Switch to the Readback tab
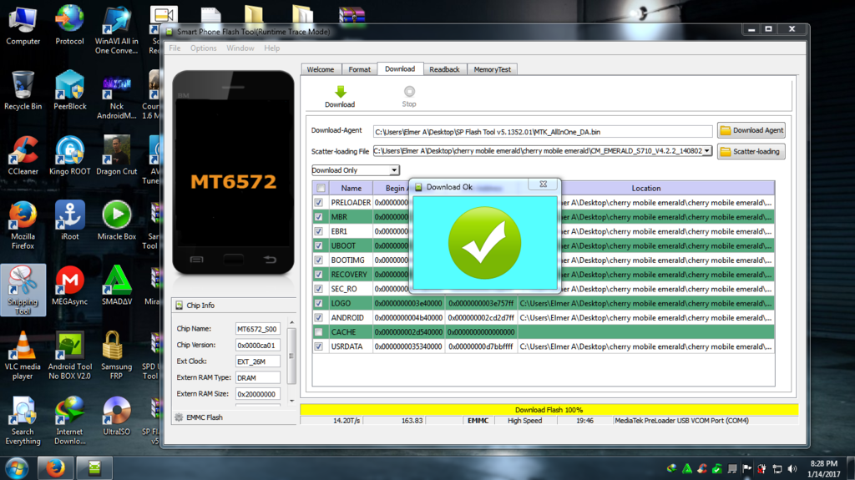The width and height of the screenshot is (855, 480). [x=444, y=69]
